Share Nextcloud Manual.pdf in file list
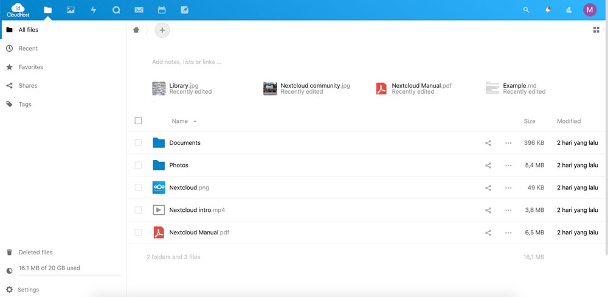The height and width of the screenshot is (297, 608). coord(488,233)
